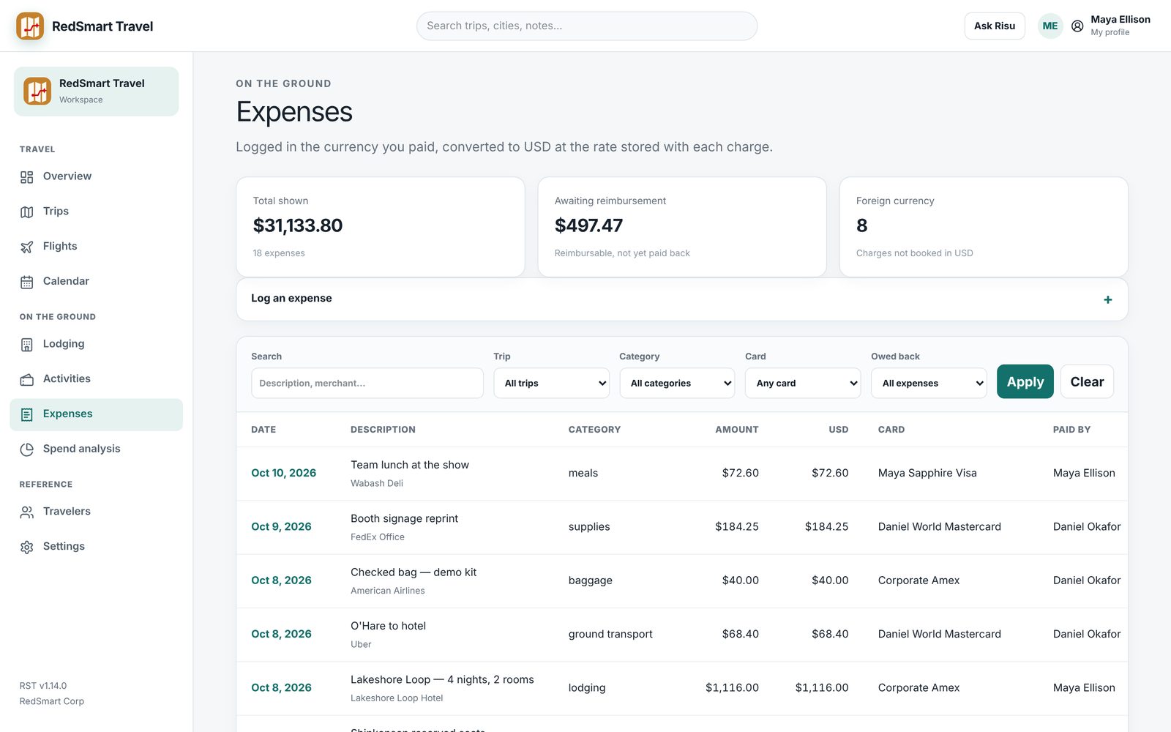Click the $1,116.00 amount cell
The width and height of the screenshot is (1171, 732).
pos(732,687)
